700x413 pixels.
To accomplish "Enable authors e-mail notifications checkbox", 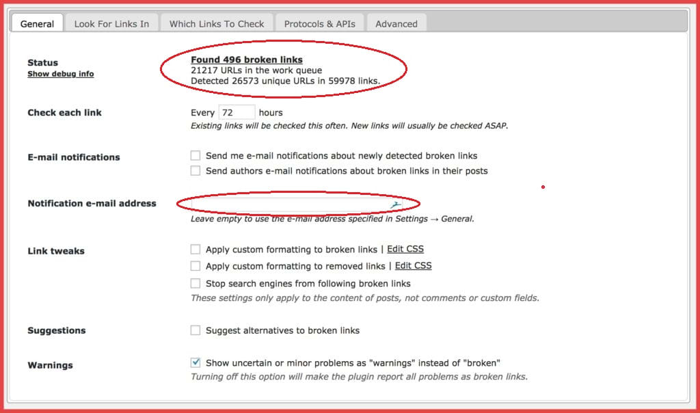I will click(x=195, y=170).
